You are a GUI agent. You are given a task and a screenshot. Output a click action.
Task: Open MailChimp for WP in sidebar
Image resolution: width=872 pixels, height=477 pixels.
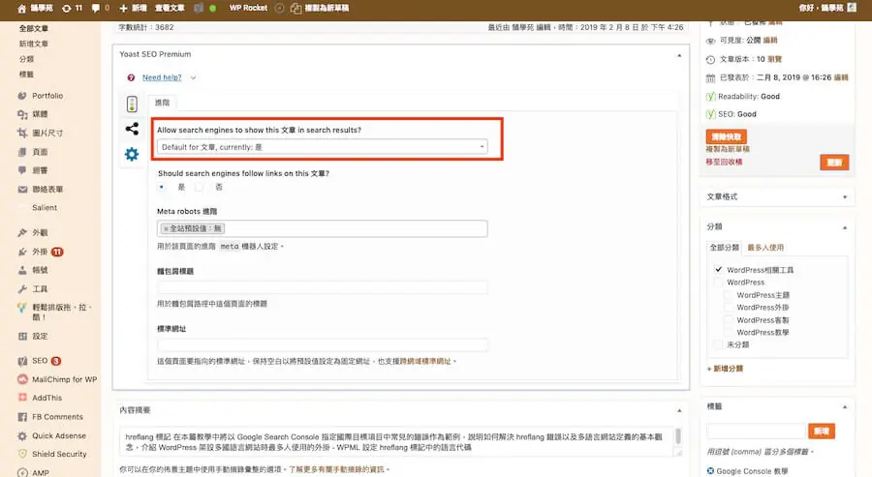tap(65, 379)
